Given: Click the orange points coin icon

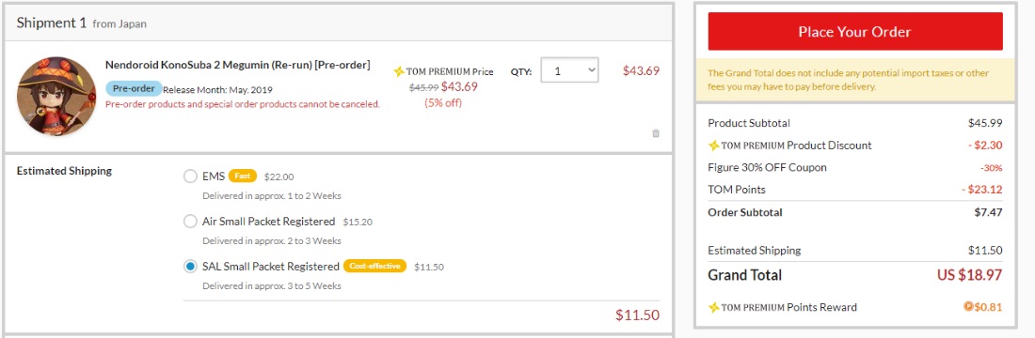Looking at the screenshot, I should point(968,306).
